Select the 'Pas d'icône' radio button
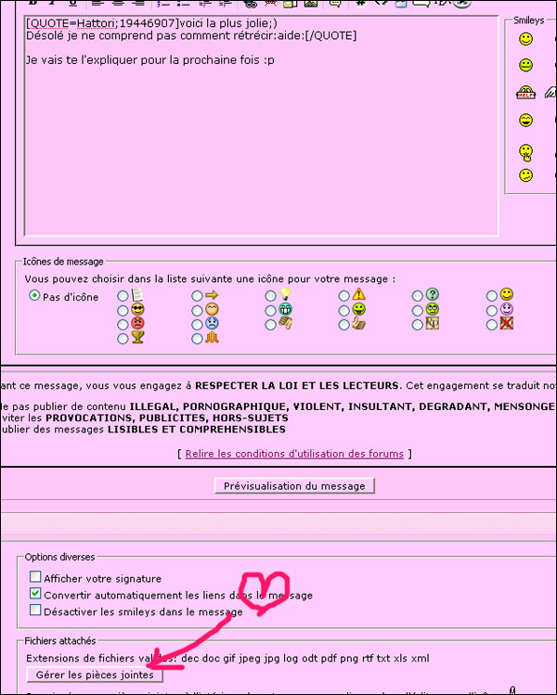The height and width of the screenshot is (695, 557). point(34,296)
